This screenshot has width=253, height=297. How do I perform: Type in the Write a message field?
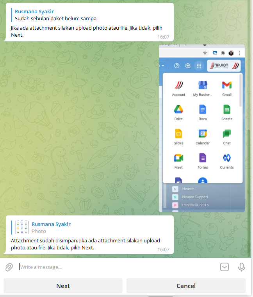point(117,267)
